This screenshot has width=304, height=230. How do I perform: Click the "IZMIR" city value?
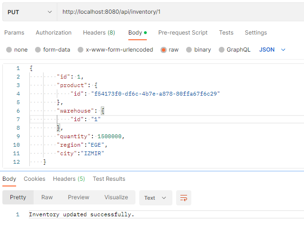click(x=92, y=153)
